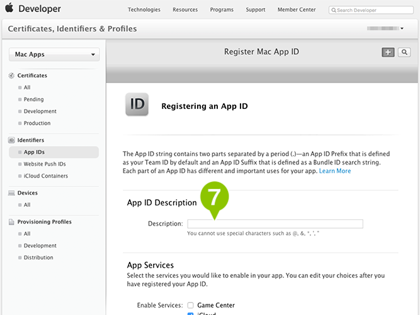Enable the Game Center service checkbox
This screenshot has width=420, height=315.
pos(190,305)
